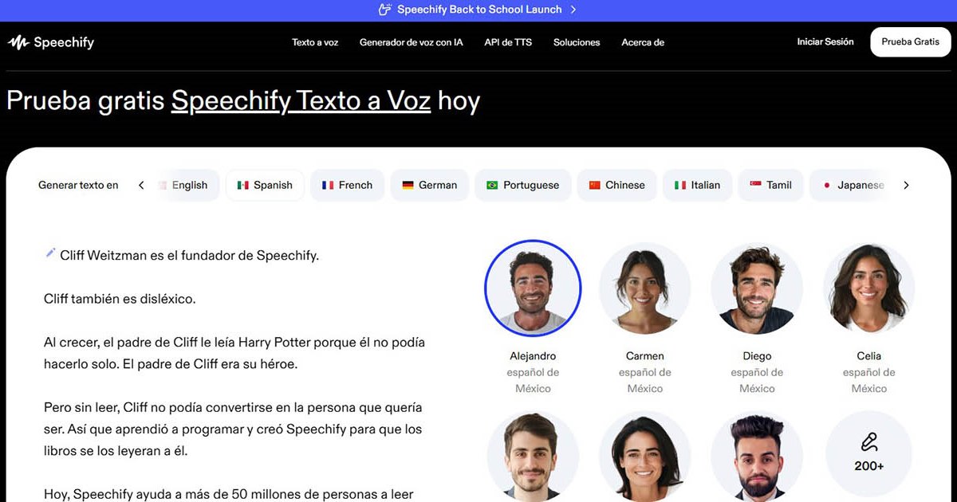Open the API de TTS menu item
This screenshot has height=502, width=957.
508,42
